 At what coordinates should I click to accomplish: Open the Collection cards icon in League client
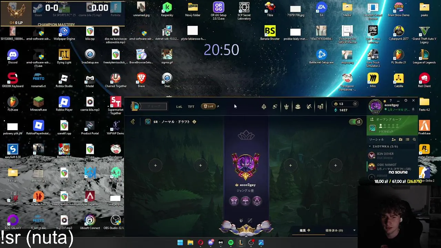point(275,106)
